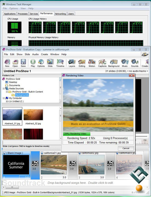Select the Documents folder icon
151x197 pixels.
[7, 85]
